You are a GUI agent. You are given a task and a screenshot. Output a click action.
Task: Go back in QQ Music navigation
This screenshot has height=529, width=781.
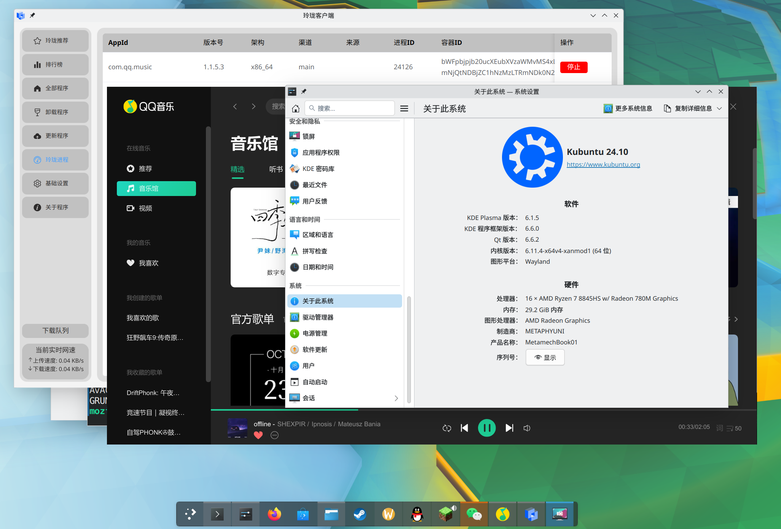pos(235,107)
